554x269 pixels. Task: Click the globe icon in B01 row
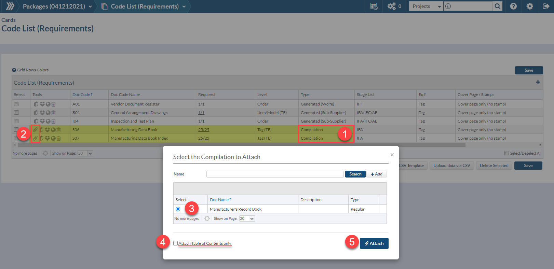point(48,113)
